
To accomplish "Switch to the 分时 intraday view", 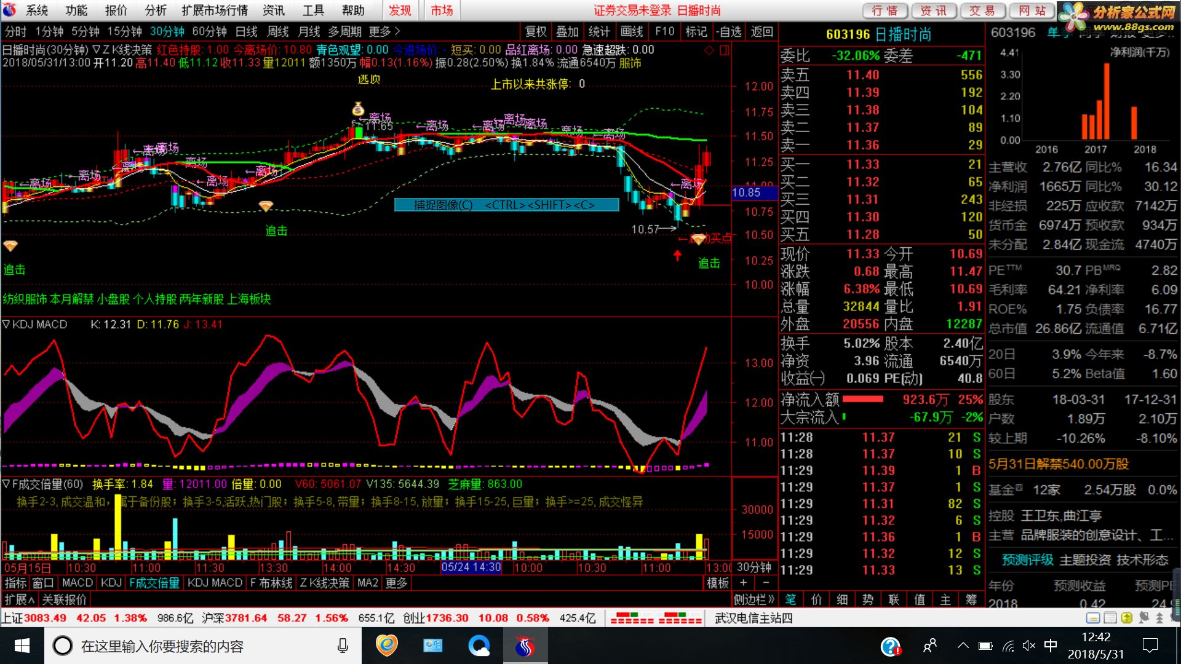I will click(15, 31).
